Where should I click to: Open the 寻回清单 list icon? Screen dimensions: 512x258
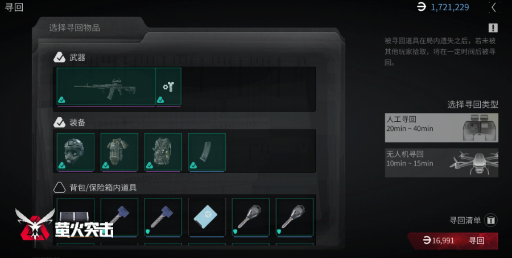[x=490, y=220]
